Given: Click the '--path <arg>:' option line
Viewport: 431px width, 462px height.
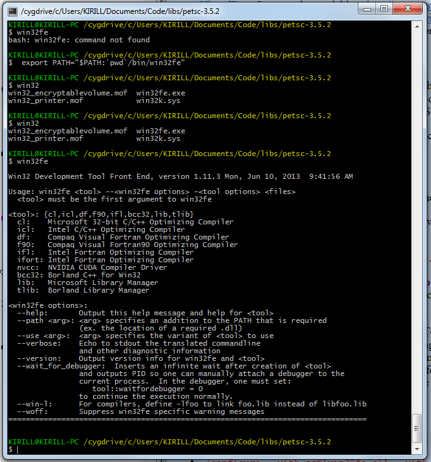Looking at the screenshot, I should (172, 320).
